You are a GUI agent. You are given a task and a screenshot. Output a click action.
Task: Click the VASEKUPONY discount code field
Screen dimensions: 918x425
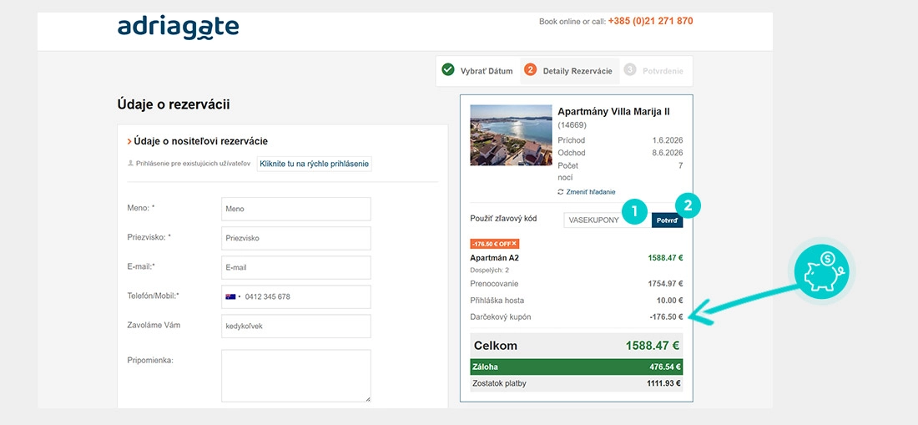click(x=595, y=220)
